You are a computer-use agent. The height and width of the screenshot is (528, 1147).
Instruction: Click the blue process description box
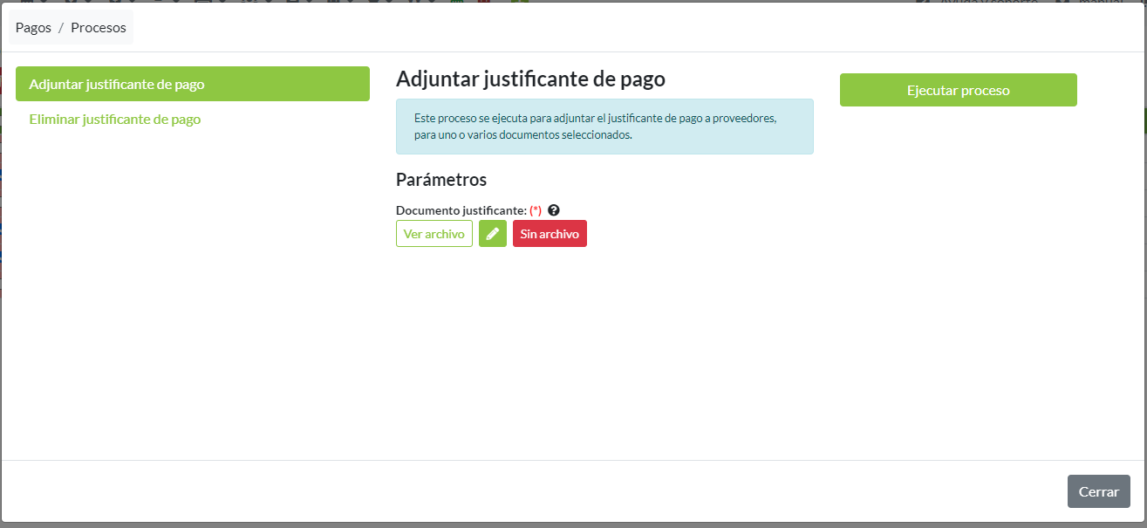coord(604,127)
